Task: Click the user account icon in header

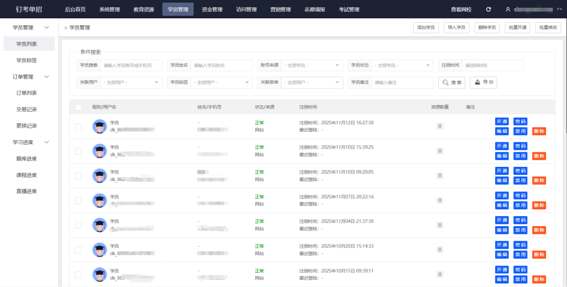Action: pyautogui.click(x=508, y=9)
